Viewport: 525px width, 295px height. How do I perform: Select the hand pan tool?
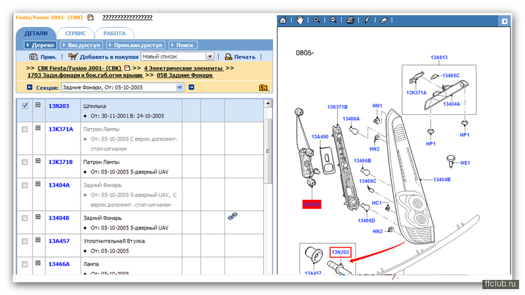[300, 20]
